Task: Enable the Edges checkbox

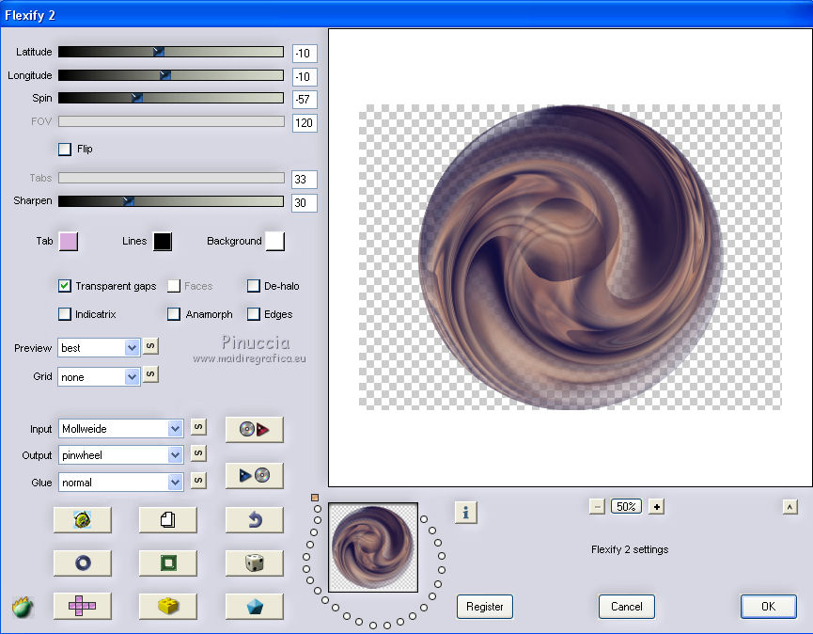Action: pyautogui.click(x=254, y=314)
